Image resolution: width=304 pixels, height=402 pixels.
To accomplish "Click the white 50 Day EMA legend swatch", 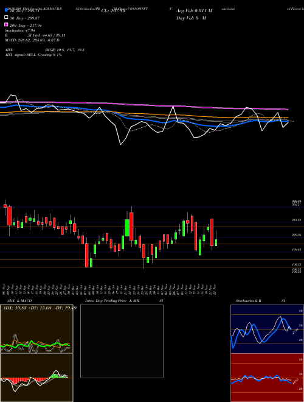I will click(x=7, y=18).
